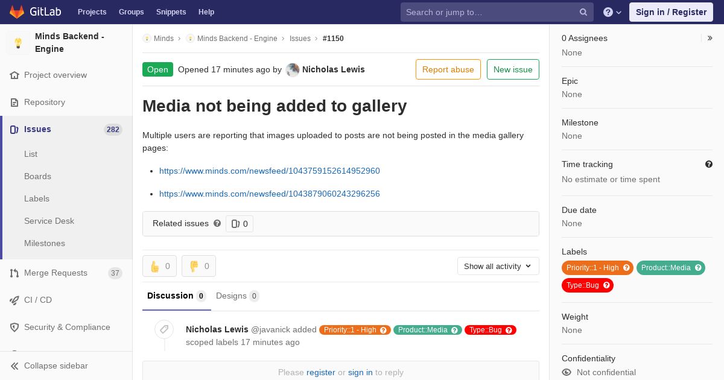Click the Repository file icon in the sidebar
The image size is (724, 380).
pyautogui.click(x=14, y=103)
